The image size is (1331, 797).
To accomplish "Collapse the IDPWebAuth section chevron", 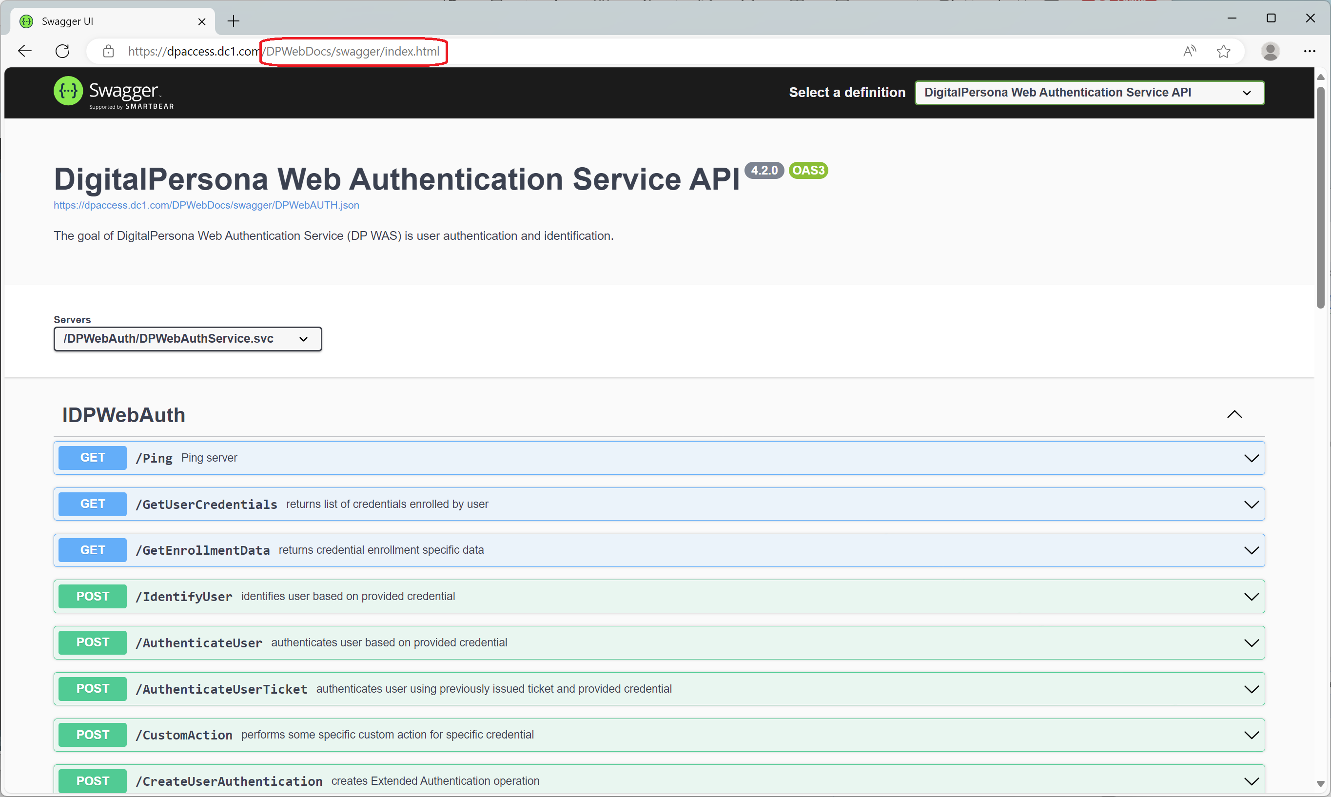I will tap(1234, 414).
